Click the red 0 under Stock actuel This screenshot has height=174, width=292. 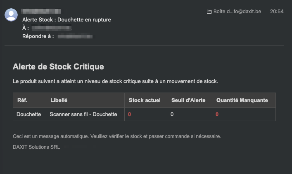click(x=130, y=114)
